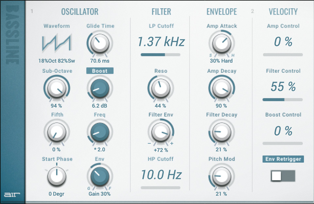Screen dimensions: 314x204
Task: Toggle the Boost button
Action: pyautogui.click(x=100, y=71)
